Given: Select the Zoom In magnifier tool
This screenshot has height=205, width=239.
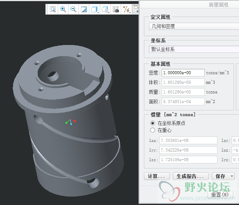Looking at the screenshot, I should (x=63, y=10).
